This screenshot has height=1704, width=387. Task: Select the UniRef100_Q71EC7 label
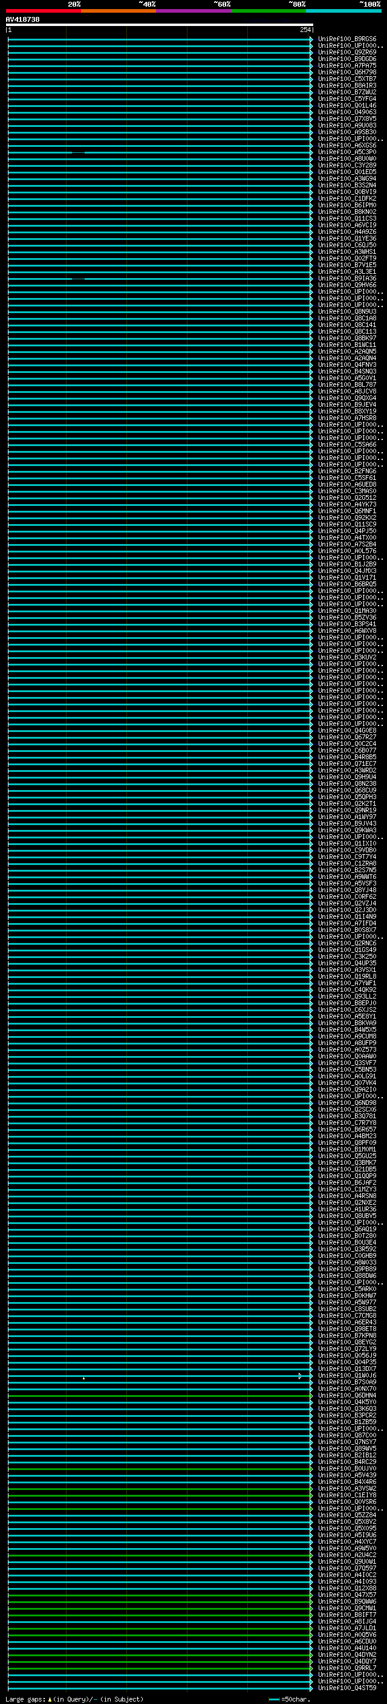(346, 763)
